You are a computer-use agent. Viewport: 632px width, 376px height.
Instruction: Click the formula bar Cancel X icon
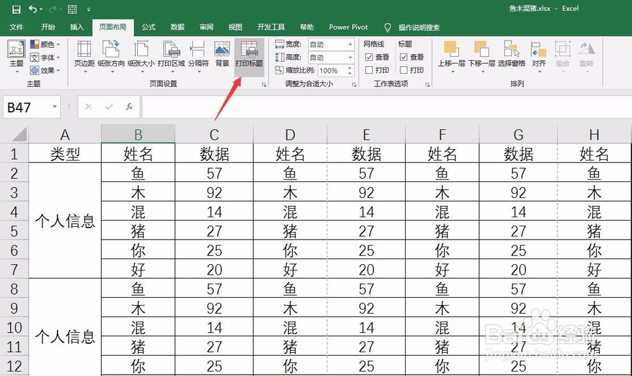click(88, 107)
